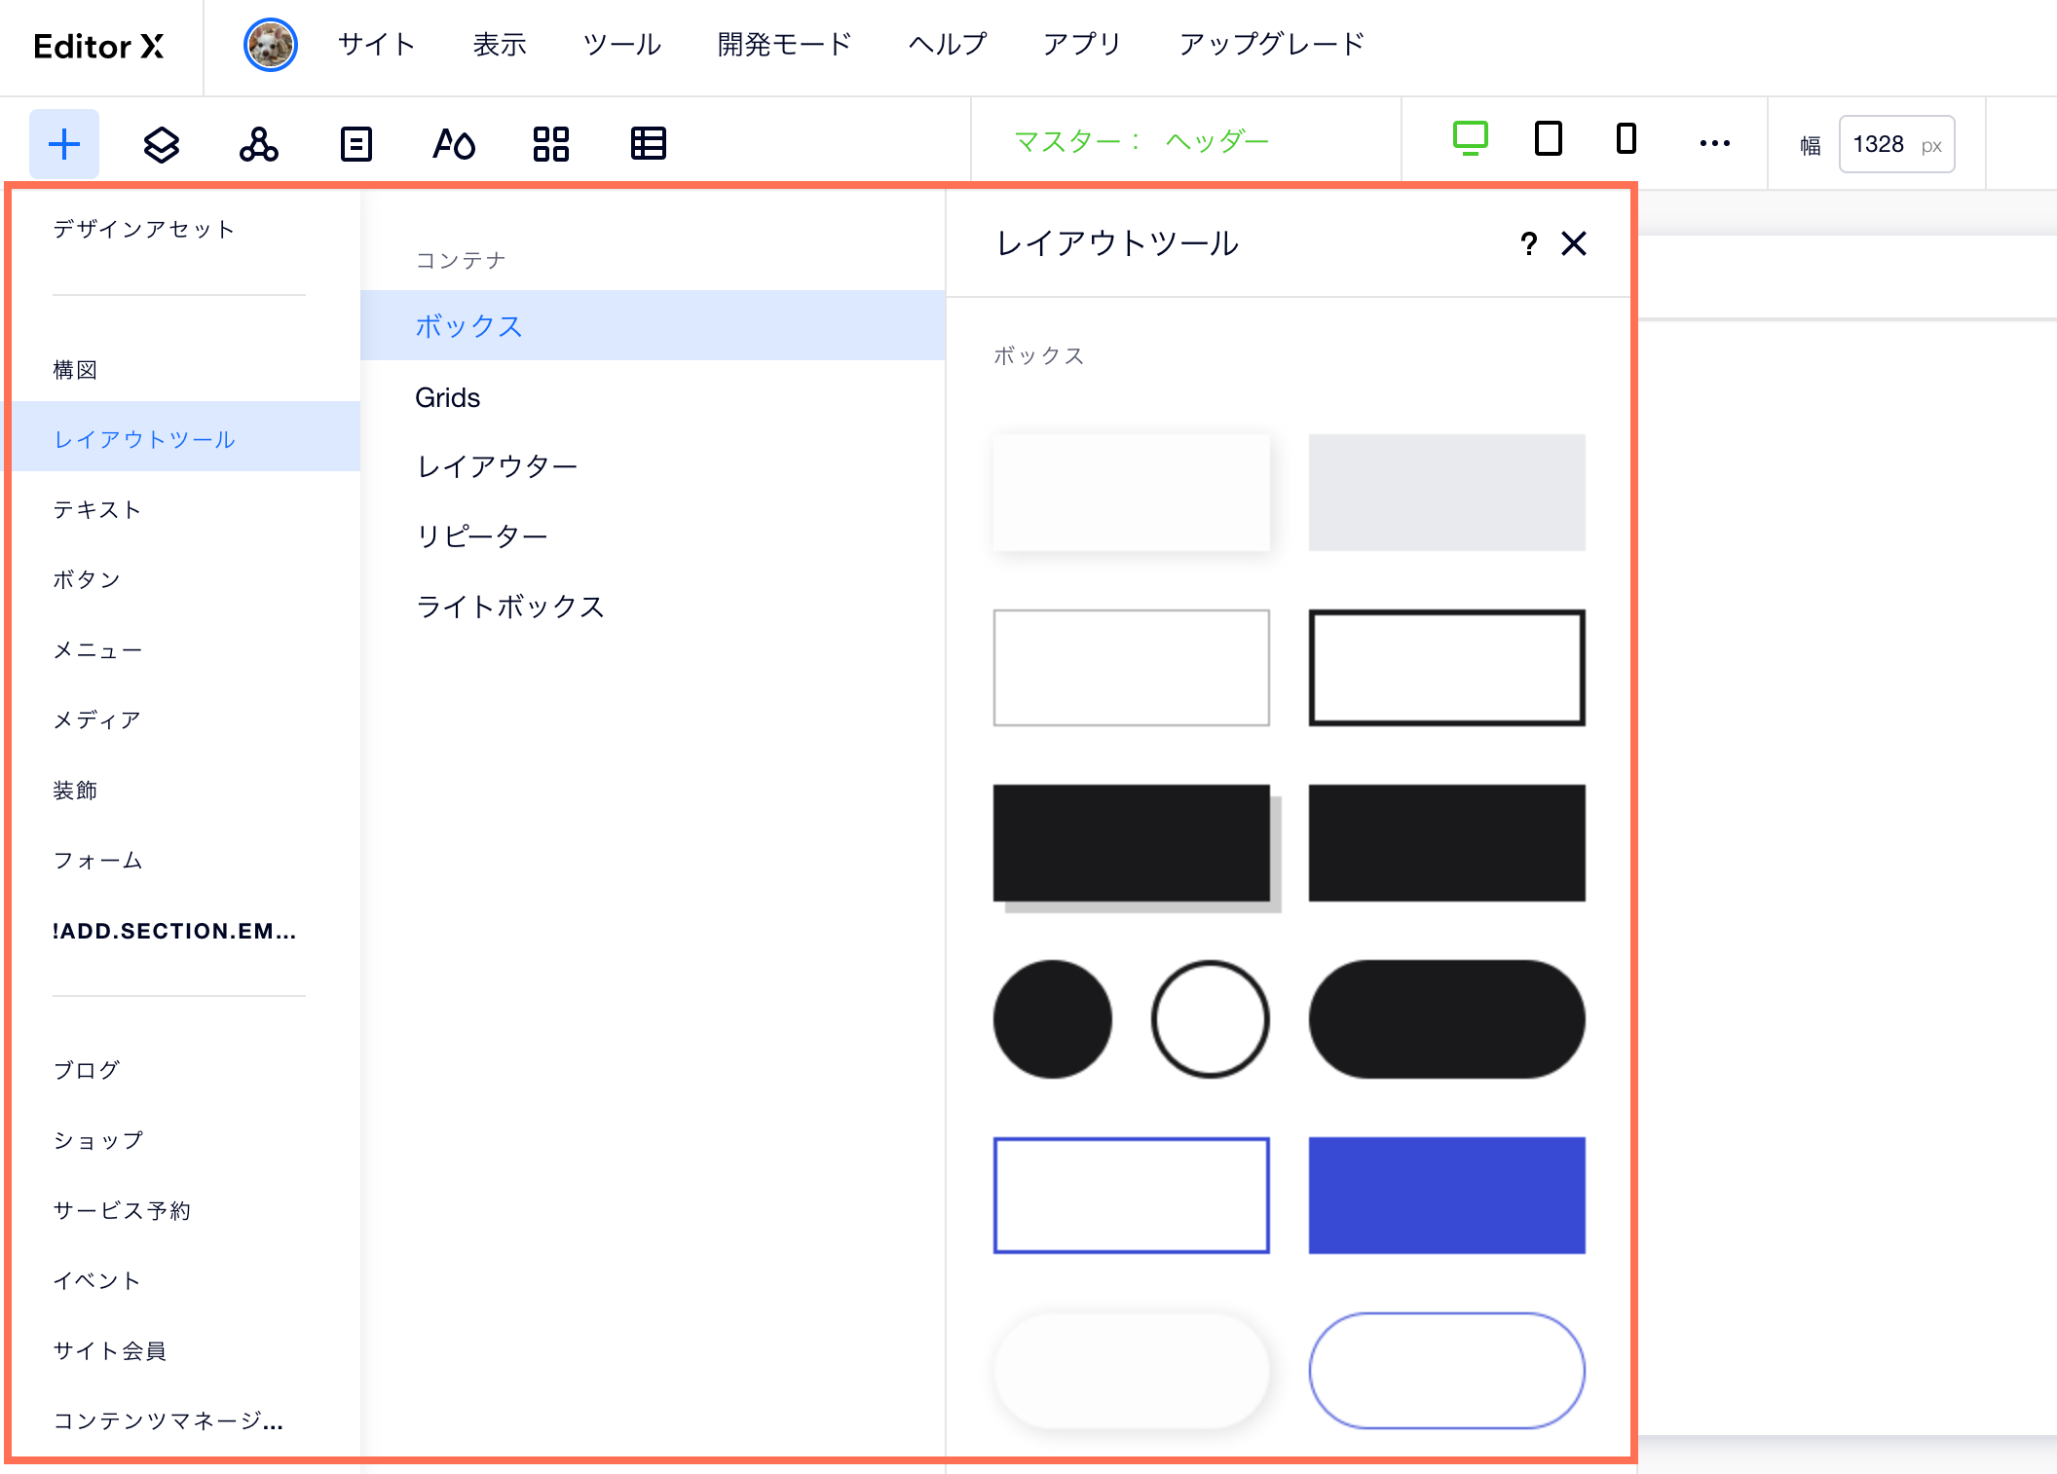Select the リピーター subcategory

pyautogui.click(x=482, y=537)
